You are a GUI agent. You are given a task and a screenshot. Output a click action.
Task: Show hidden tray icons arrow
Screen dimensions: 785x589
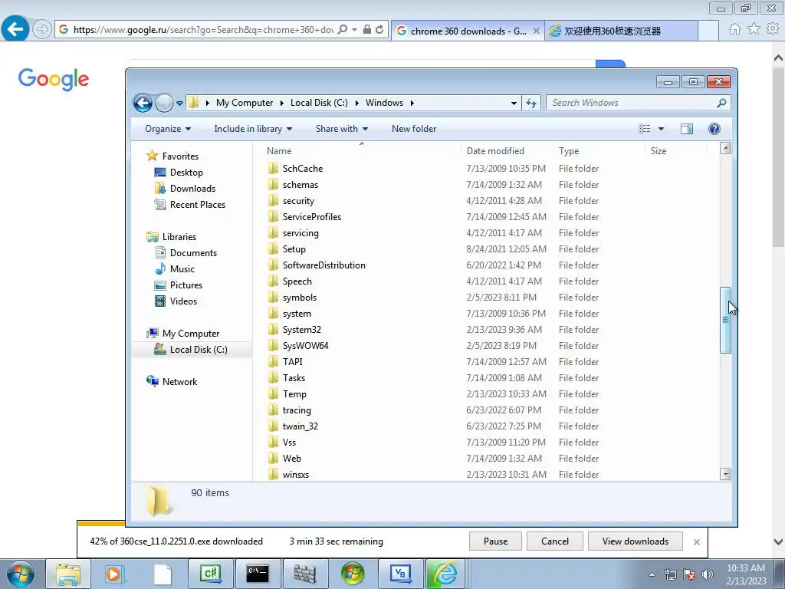pos(652,574)
